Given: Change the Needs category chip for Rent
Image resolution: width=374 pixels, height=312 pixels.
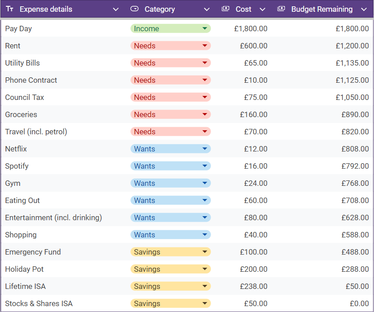Looking at the screenshot, I should tap(170, 46).
